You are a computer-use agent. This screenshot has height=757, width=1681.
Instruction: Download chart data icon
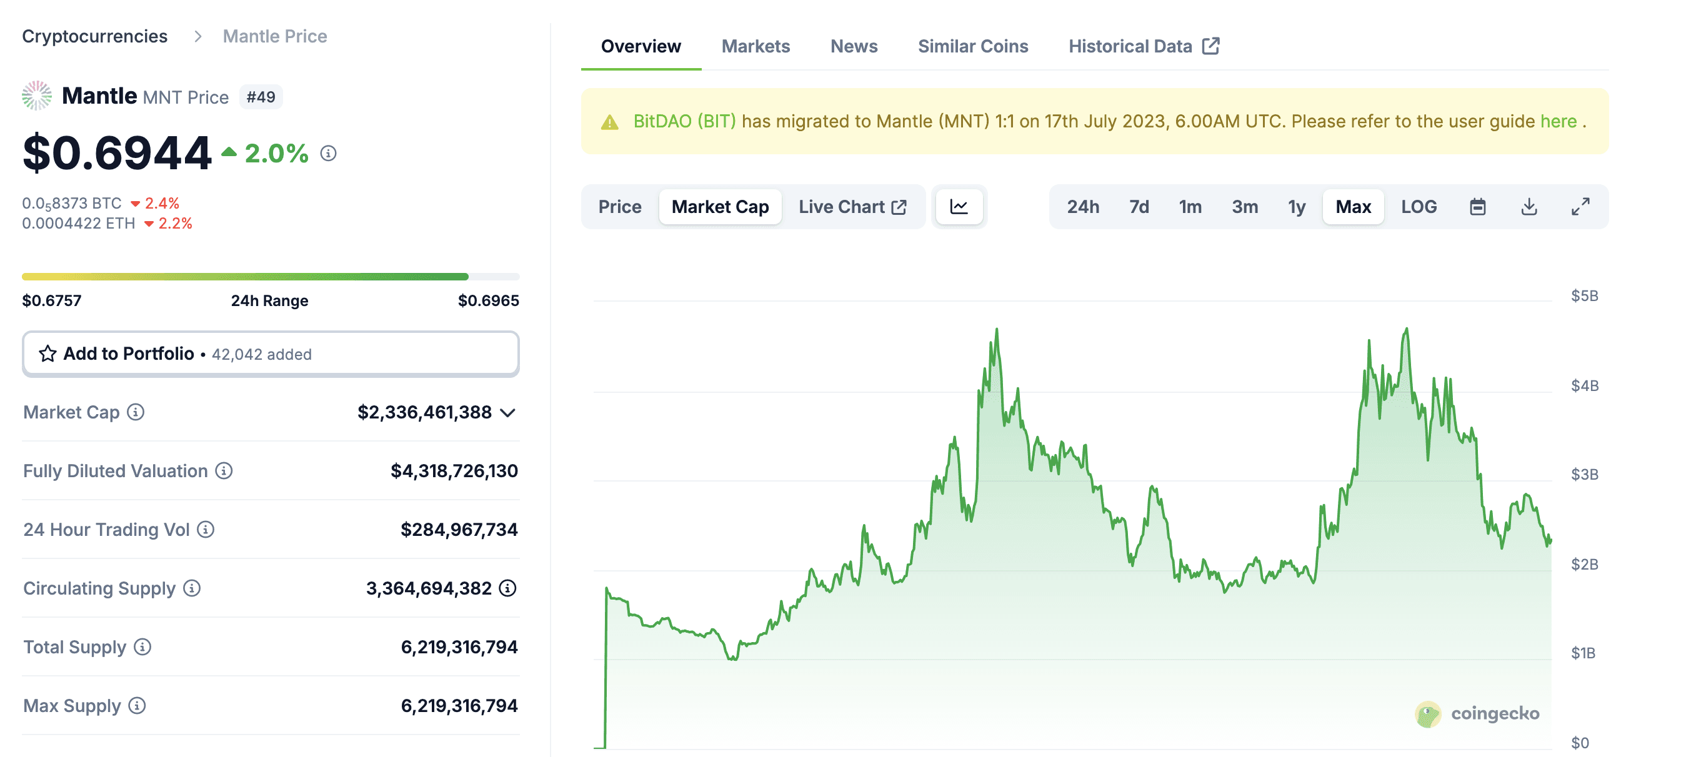tap(1529, 207)
